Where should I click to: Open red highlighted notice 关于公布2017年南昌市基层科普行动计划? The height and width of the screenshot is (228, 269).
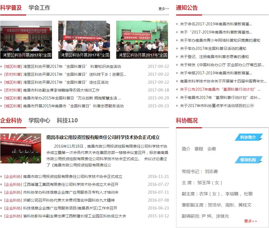click(220, 89)
